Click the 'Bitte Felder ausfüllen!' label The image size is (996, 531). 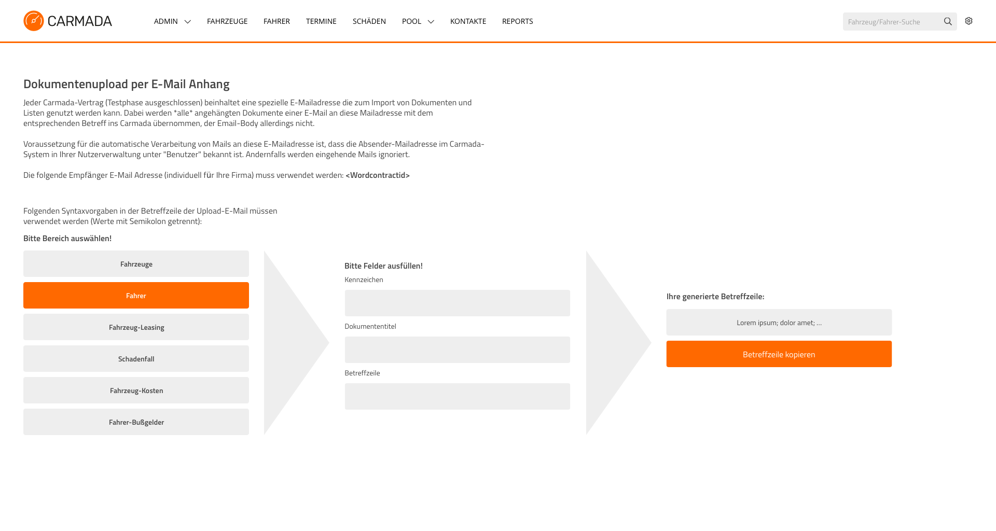[x=383, y=266]
